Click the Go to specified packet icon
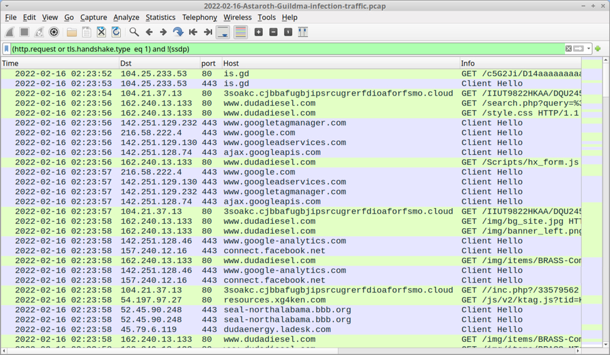The image size is (610, 355). point(178,32)
